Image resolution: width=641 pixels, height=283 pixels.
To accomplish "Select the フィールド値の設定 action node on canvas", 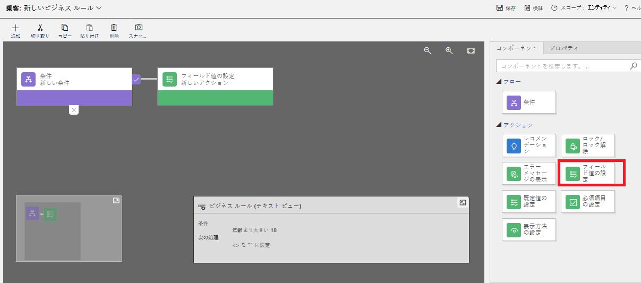I will coord(216,86).
